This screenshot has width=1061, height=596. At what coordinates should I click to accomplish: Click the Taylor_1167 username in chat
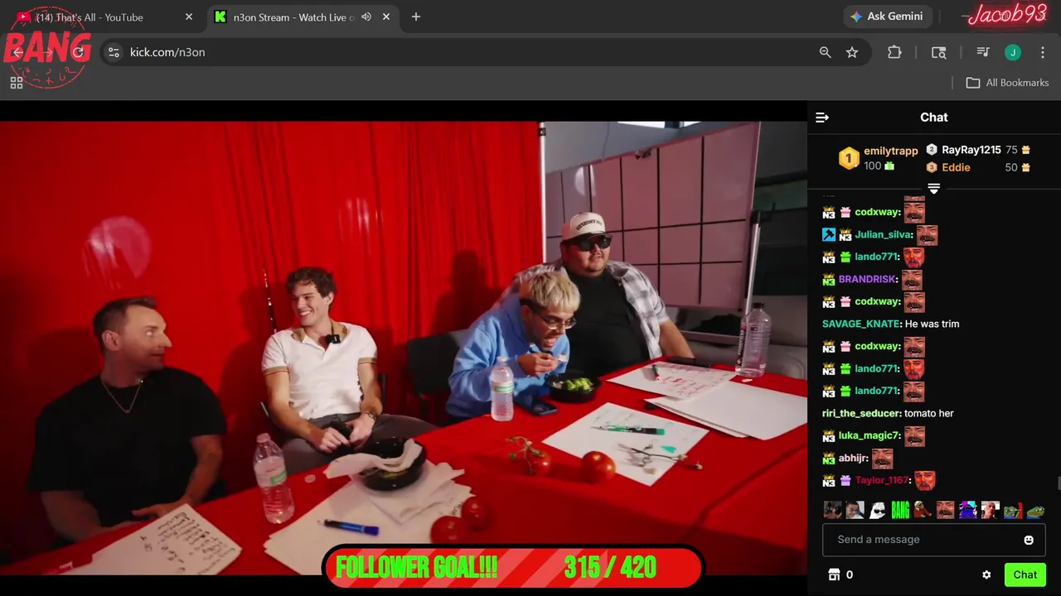(882, 480)
